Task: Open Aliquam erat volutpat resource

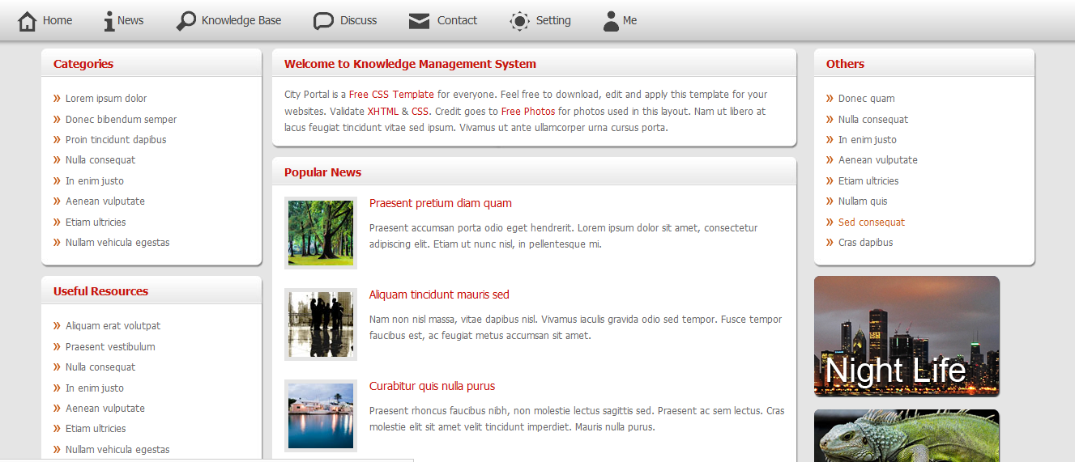Action: [113, 326]
